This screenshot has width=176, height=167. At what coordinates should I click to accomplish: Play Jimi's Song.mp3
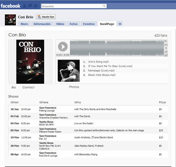click(98, 62)
